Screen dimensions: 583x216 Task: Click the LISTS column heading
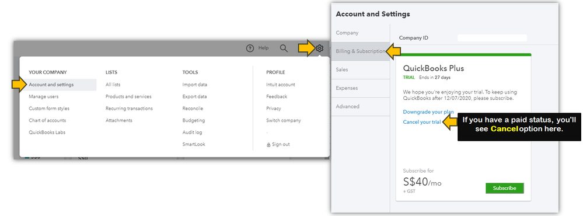pos(111,72)
